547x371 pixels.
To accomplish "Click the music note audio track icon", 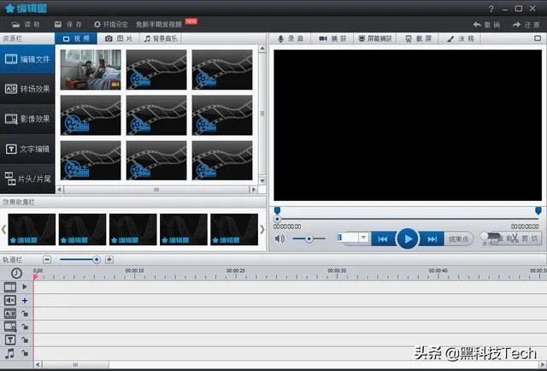I will pyautogui.click(x=10, y=353).
